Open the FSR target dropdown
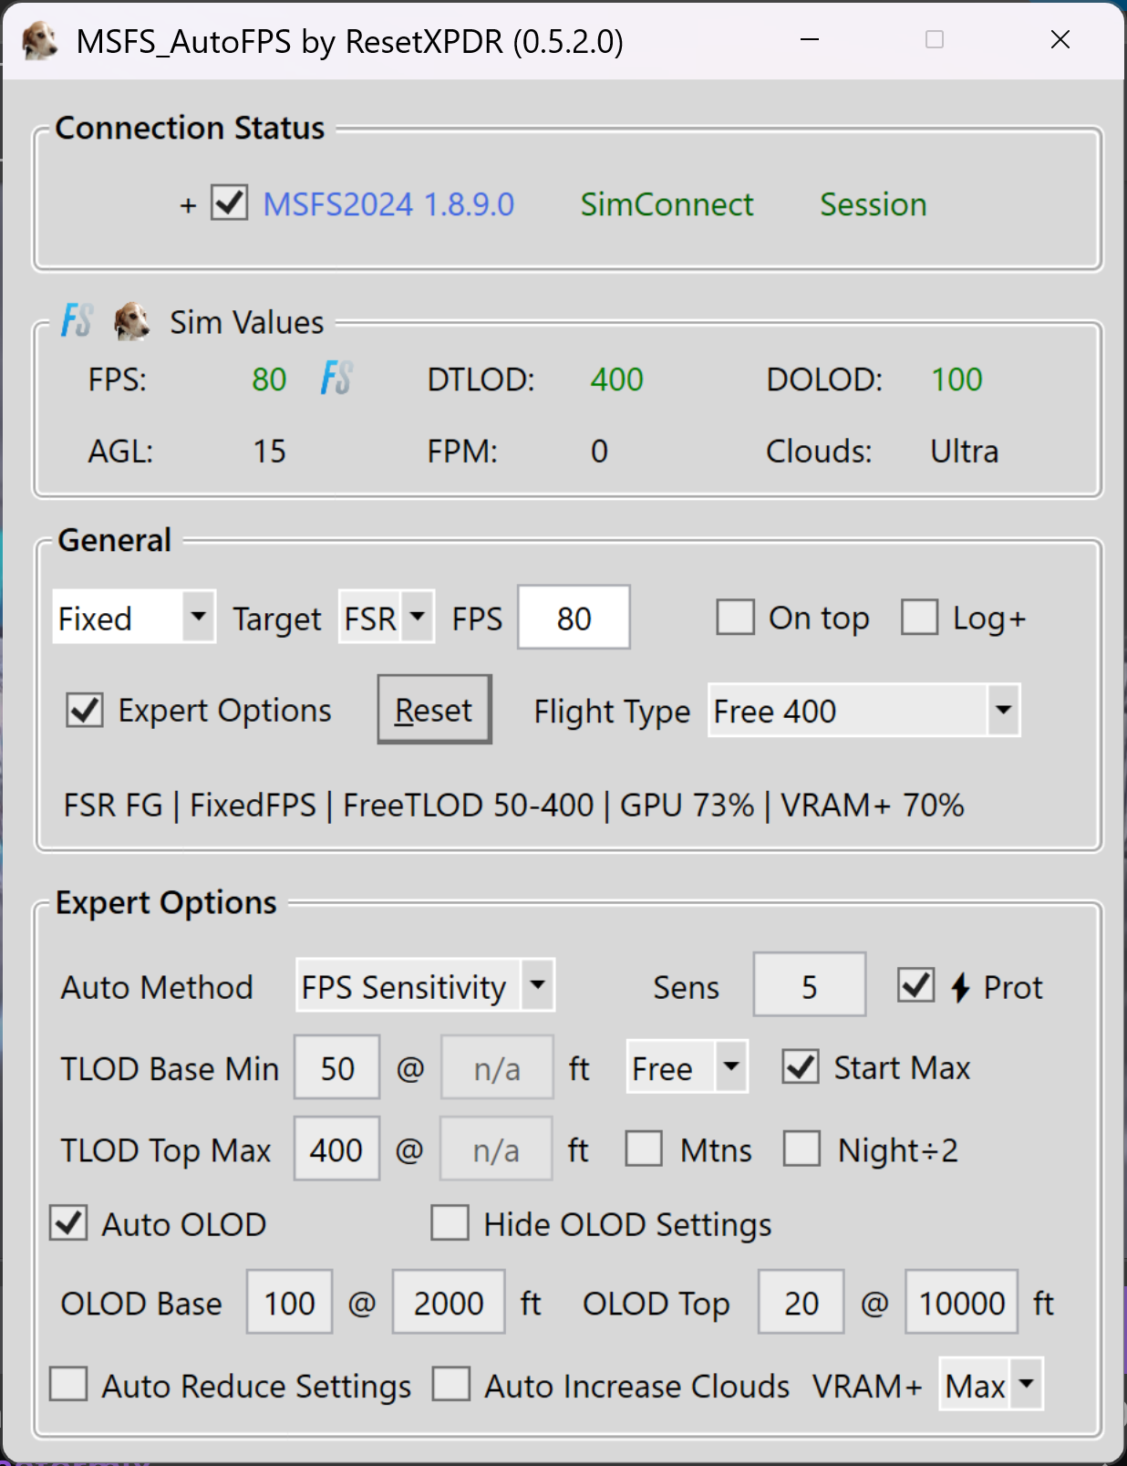This screenshot has height=1466, width=1127. coord(386,618)
